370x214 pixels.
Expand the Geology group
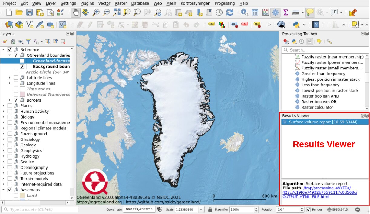4,145
